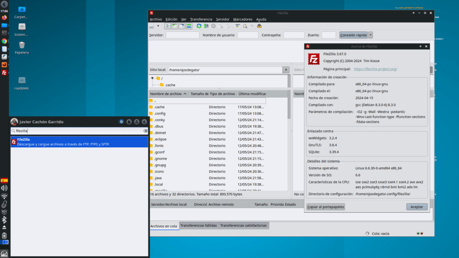Select .cache folder in local tree
The width and height of the screenshot is (459, 258).
168,85
